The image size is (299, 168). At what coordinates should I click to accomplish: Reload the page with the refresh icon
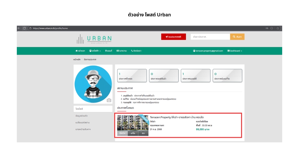click(24, 28)
